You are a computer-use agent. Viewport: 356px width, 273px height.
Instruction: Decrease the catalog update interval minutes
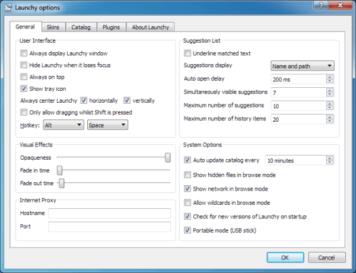(330, 162)
